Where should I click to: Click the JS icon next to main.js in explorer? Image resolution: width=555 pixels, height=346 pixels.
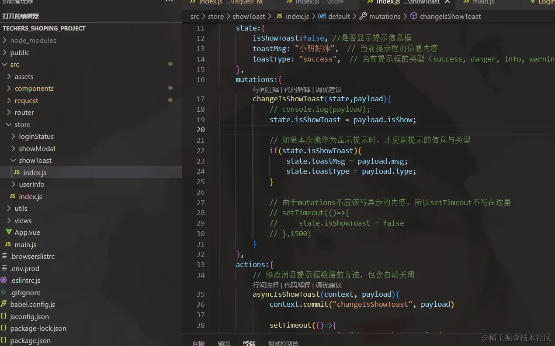(8, 244)
